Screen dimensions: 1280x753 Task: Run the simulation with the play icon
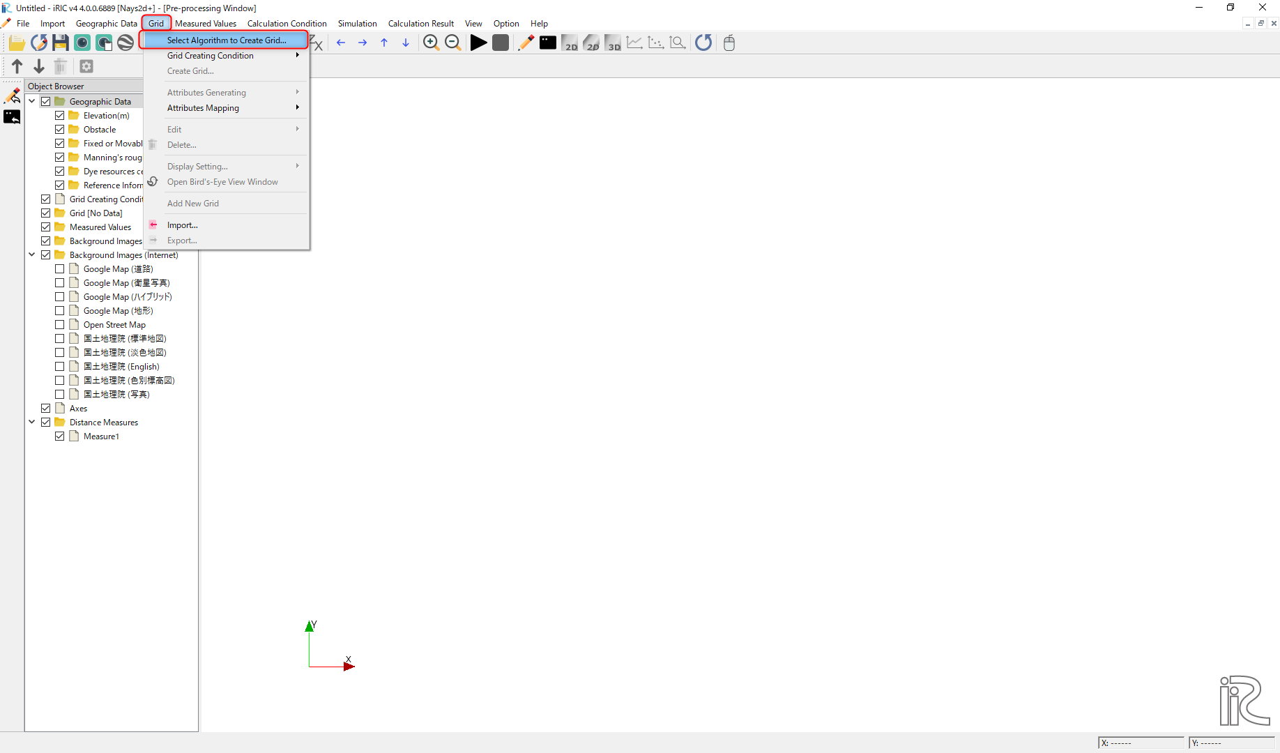click(478, 43)
